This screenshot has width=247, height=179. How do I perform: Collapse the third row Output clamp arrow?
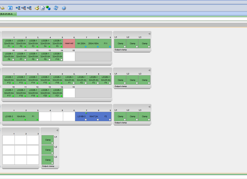(x=149, y=107)
